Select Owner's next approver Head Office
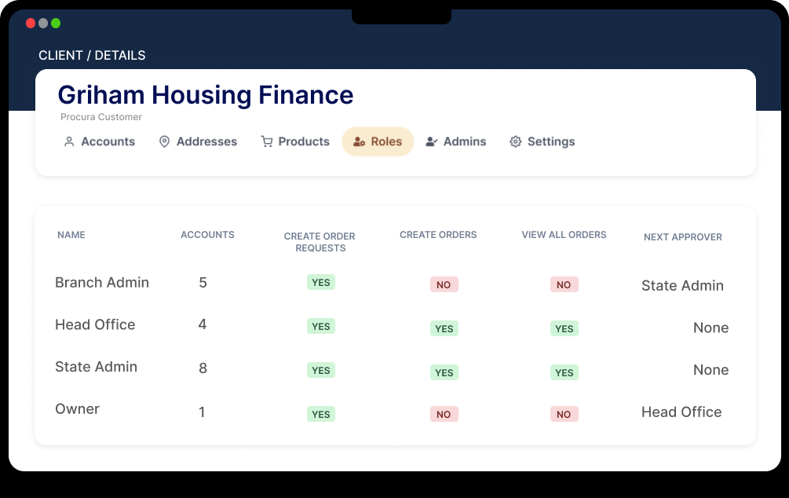The width and height of the screenshot is (789, 498). 681,412
